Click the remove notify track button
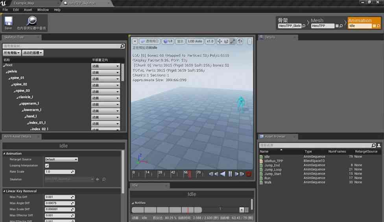Screen dimensions: 384x222 [x=247, y=210]
